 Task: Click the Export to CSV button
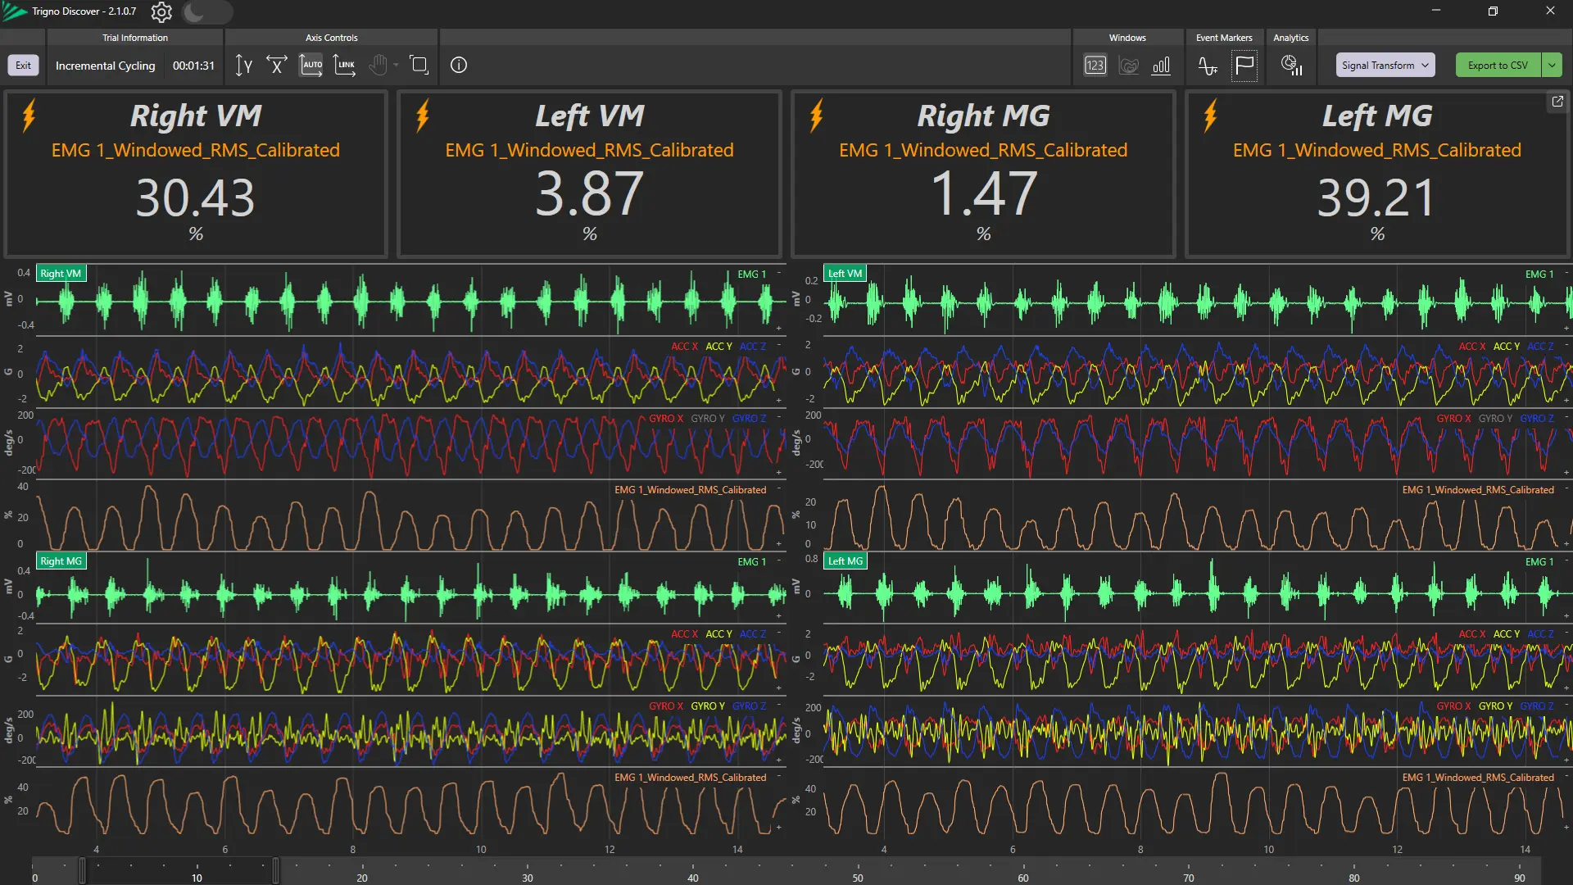pos(1498,66)
